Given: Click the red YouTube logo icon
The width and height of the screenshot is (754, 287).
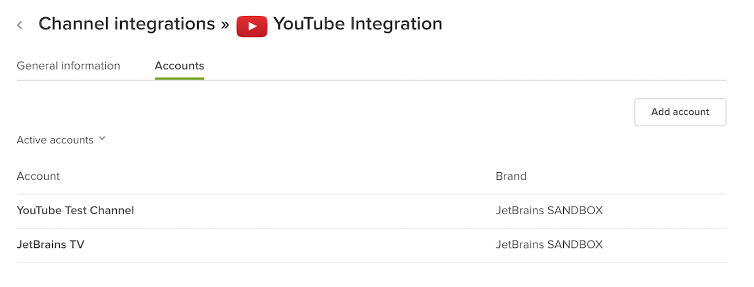Looking at the screenshot, I should tap(252, 26).
